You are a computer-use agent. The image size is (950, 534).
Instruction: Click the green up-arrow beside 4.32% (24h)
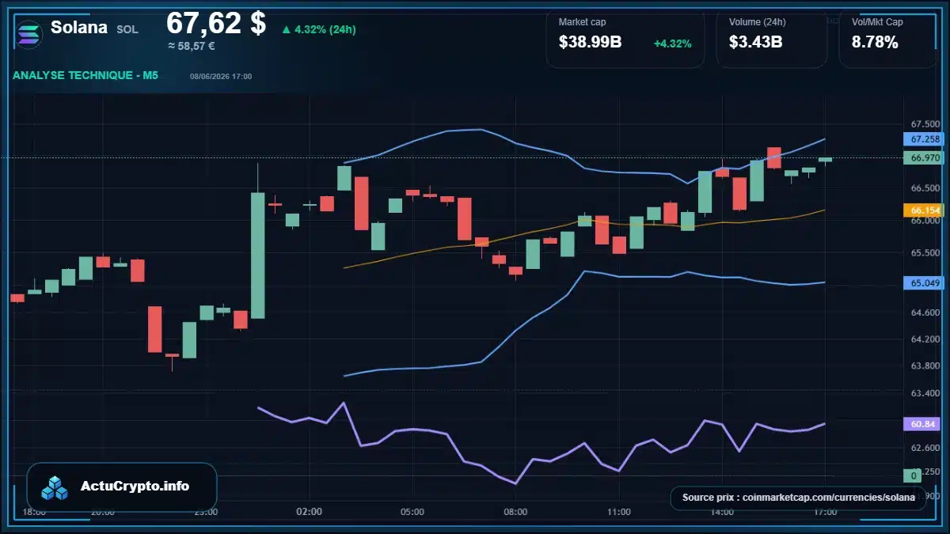[x=286, y=30]
